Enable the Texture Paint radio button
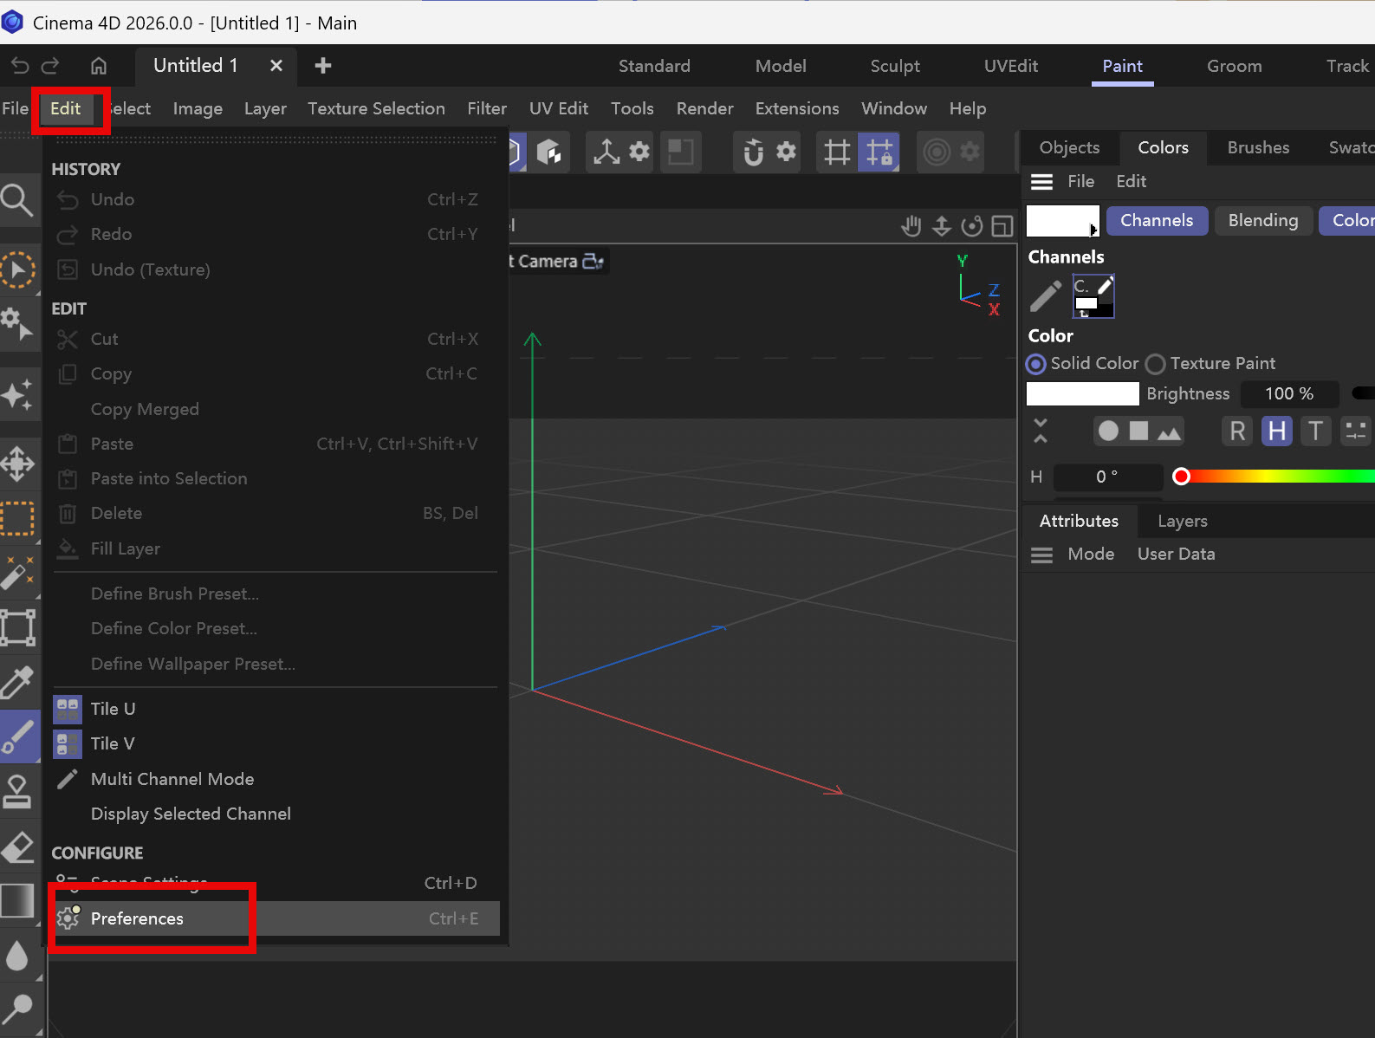The height and width of the screenshot is (1038, 1375). [1155, 364]
